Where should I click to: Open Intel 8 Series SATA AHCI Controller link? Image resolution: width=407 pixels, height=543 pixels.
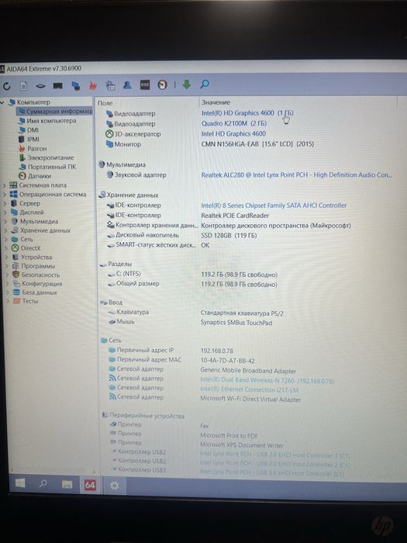(x=274, y=206)
